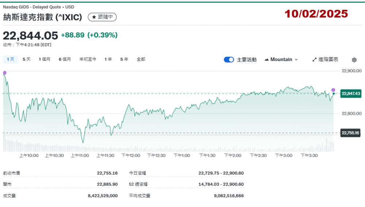Click the 22,847.43 current price label
365x207 pixels.
351,93
